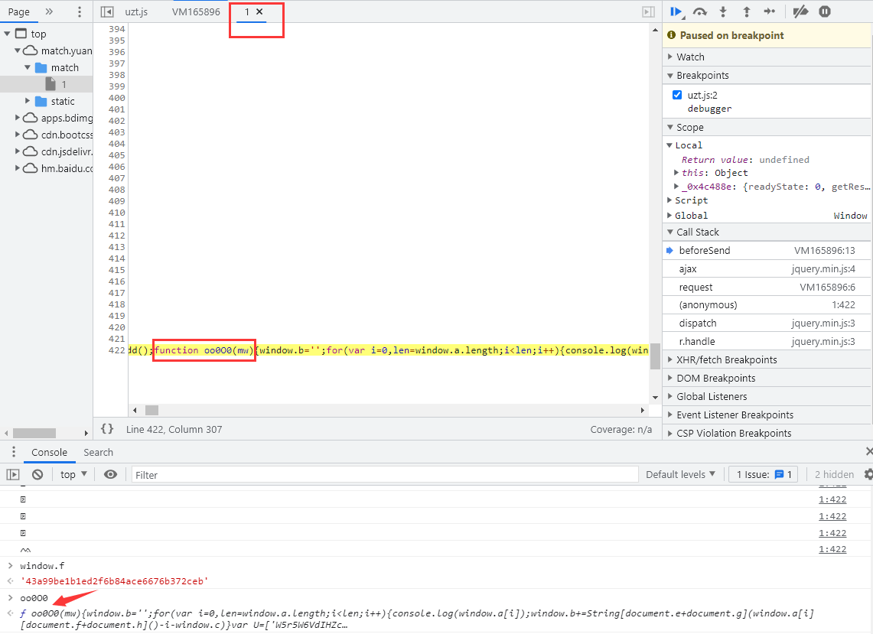Click the Step out of function icon
This screenshot has width=873, height=634.
tap(747, 11)
